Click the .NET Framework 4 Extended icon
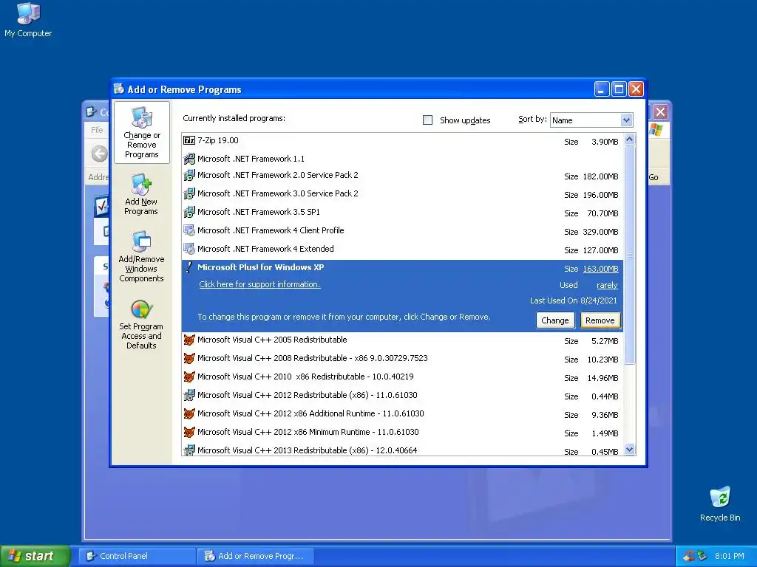 coord(189,249)
